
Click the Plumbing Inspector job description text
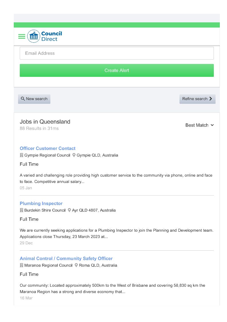[x=117, y=233]
